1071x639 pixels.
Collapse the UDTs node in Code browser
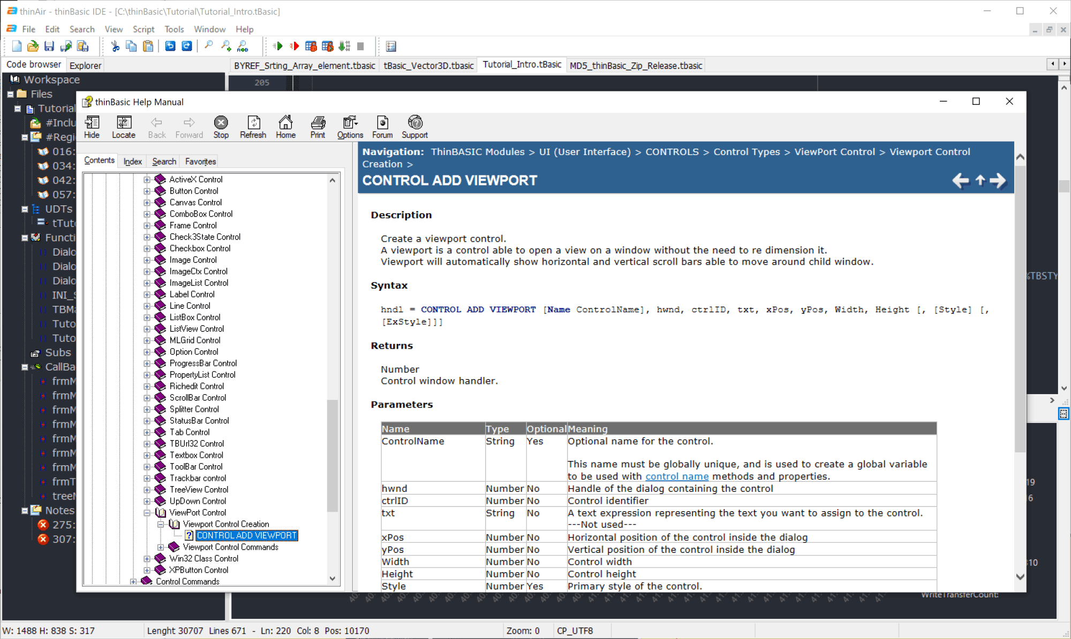(25, 209)
